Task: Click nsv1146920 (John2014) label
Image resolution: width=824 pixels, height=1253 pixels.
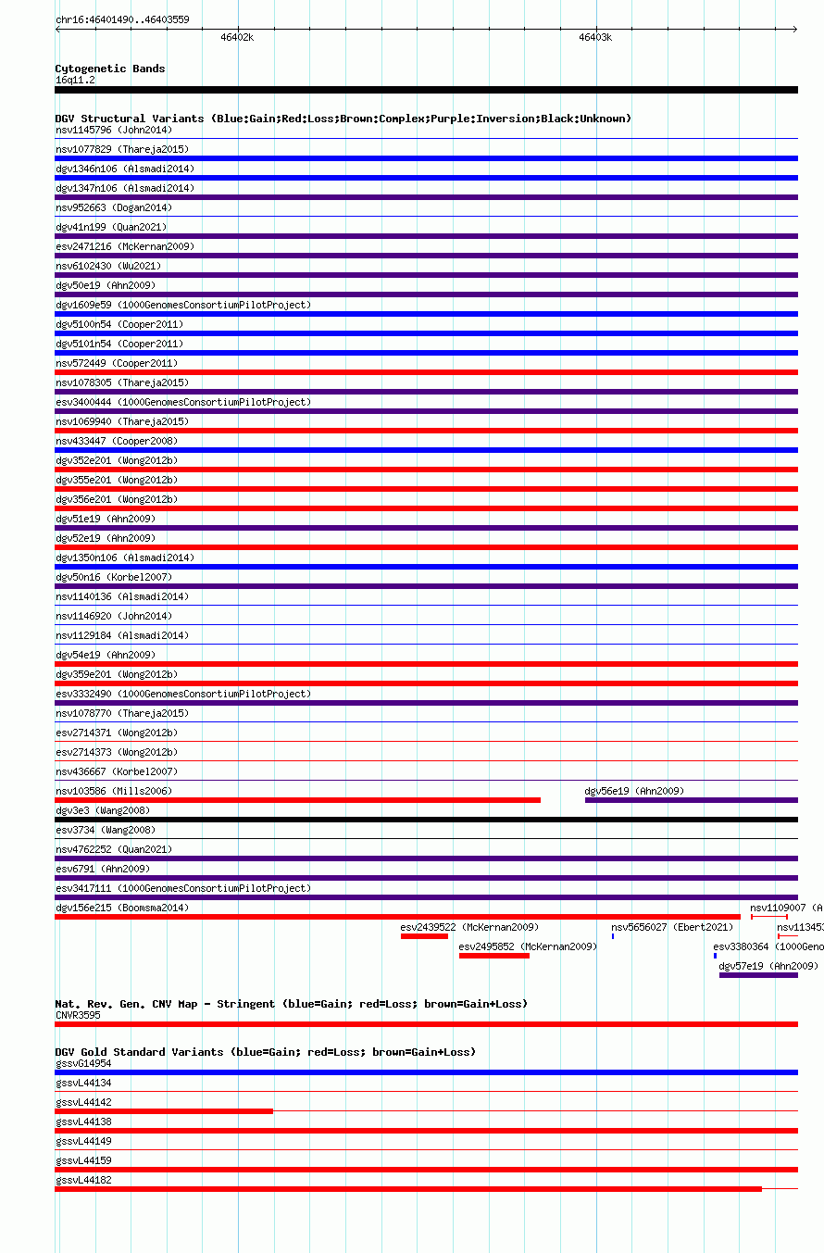Action: coord(114,616)
